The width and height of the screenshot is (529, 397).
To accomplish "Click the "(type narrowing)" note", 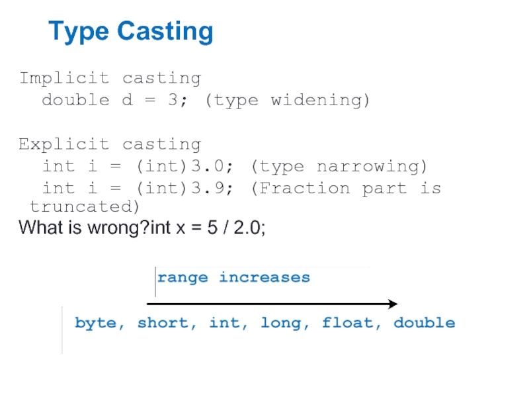I will tap(339, 166).
